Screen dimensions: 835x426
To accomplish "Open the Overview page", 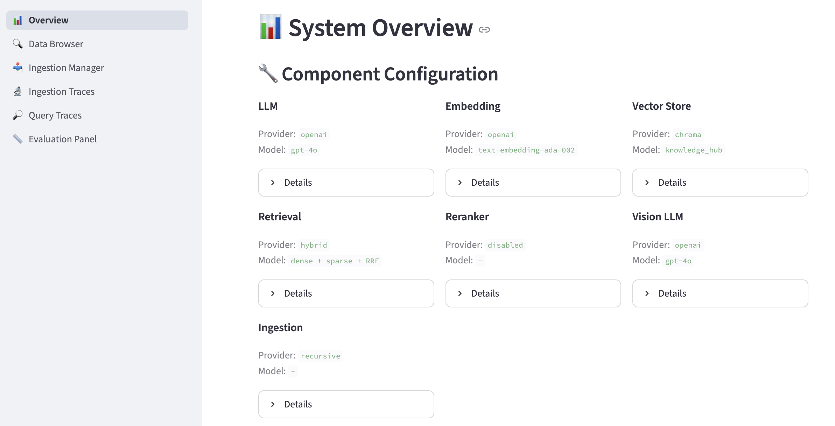I will click(97, 20).
